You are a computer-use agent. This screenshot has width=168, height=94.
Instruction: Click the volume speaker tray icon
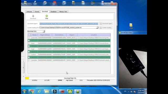coord(132,92)
